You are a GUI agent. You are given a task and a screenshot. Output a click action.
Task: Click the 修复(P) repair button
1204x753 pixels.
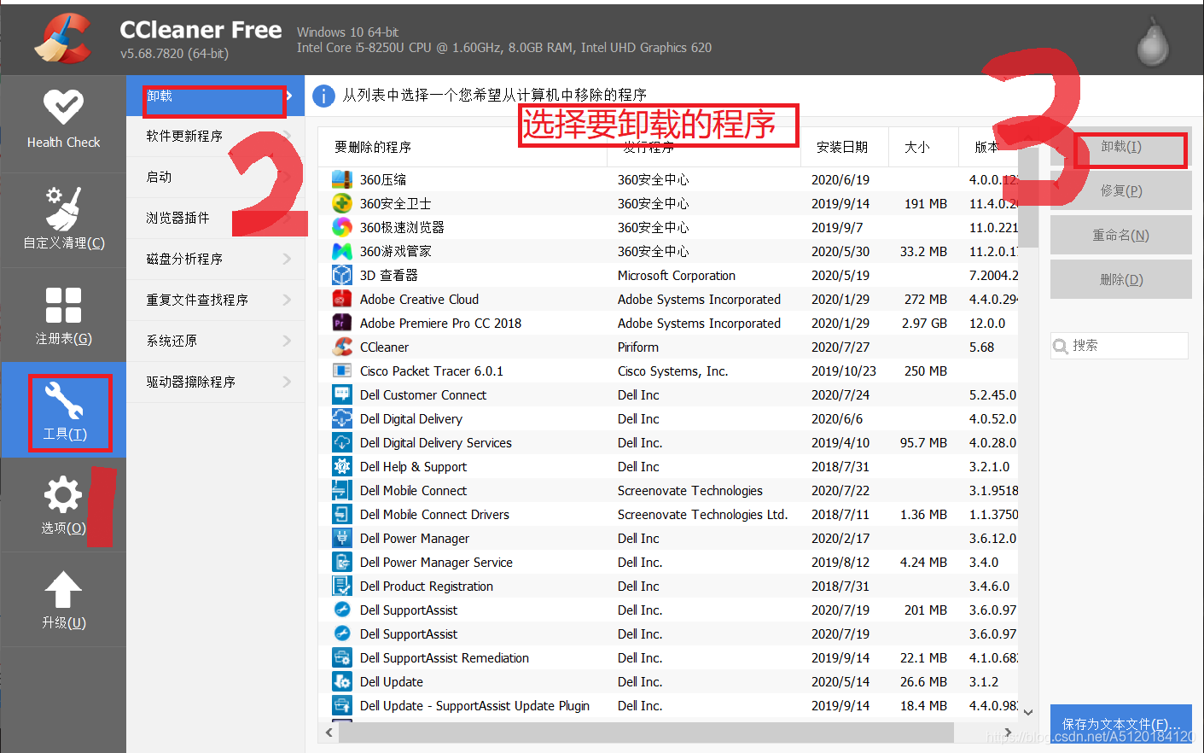tap(1120, 190)
